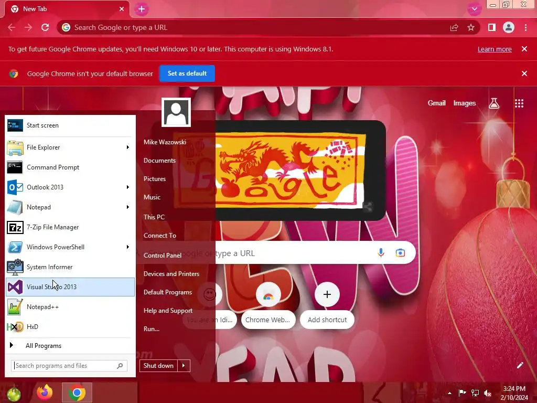Expand File Explorer jump list arrow
537x403 pixels.
[128, 147]
